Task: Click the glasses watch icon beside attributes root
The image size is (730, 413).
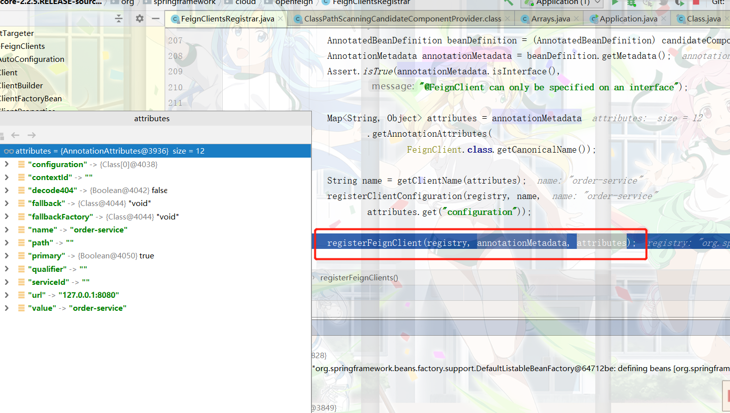Action: point(8,151)
